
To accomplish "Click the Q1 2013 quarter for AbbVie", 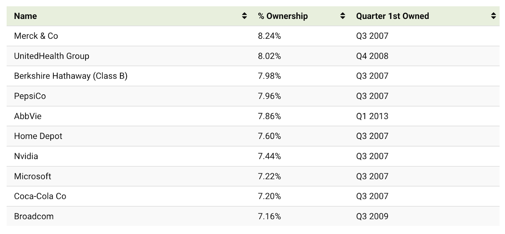I will tap(372, 116).
